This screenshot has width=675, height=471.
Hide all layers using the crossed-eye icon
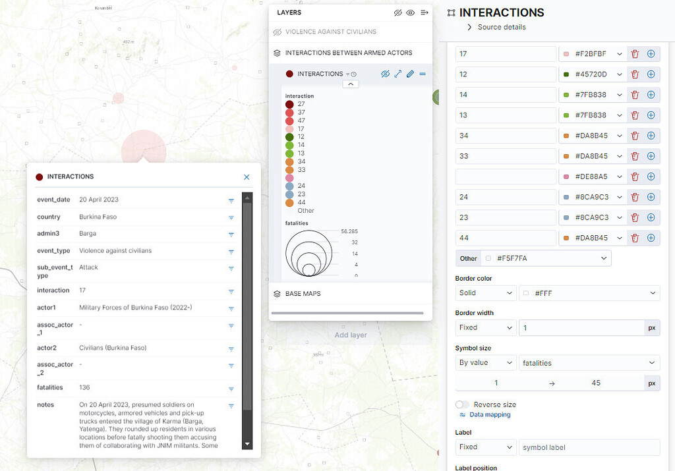tap(397, 13)
